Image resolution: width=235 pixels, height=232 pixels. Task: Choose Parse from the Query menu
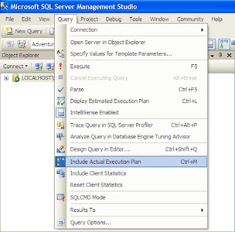[x=131, y=90]
